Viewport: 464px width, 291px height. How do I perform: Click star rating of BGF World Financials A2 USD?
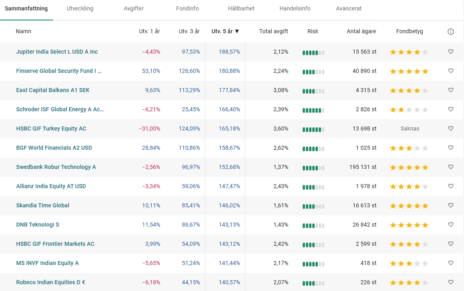click(409, 148)
